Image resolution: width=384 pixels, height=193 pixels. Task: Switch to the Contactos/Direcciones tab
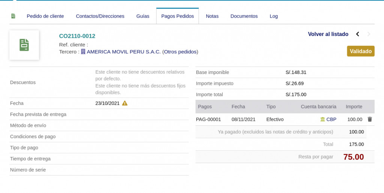100,16
